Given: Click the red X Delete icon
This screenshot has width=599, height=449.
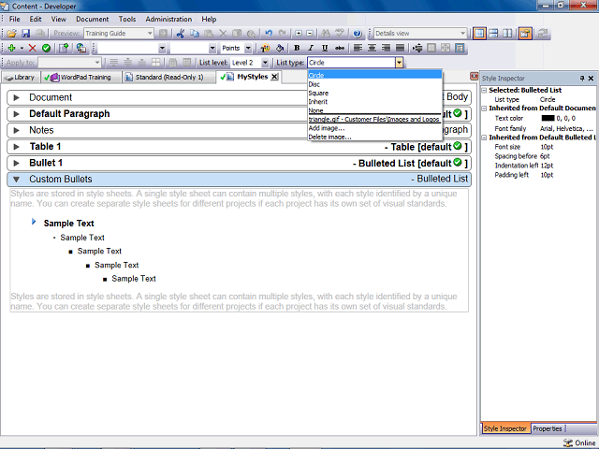Looking at the screenshot, I should click(x=33, y=48).
